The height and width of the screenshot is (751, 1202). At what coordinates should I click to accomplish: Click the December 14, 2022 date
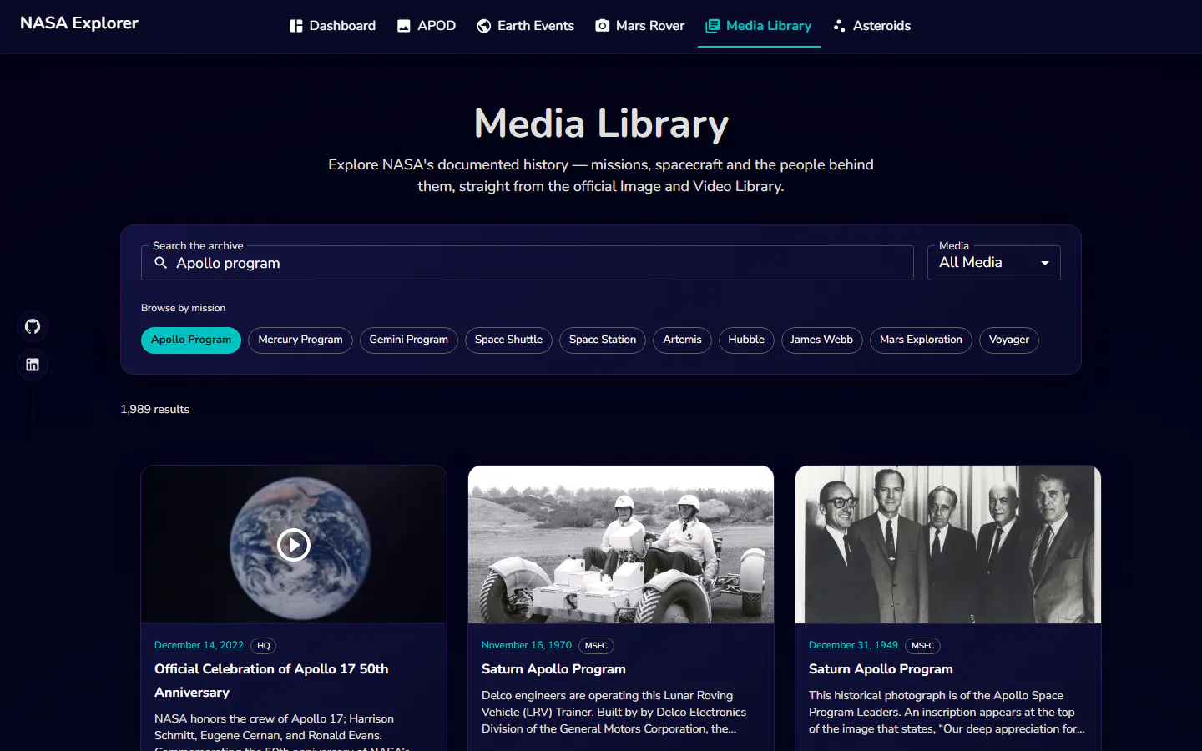(199, 646)
